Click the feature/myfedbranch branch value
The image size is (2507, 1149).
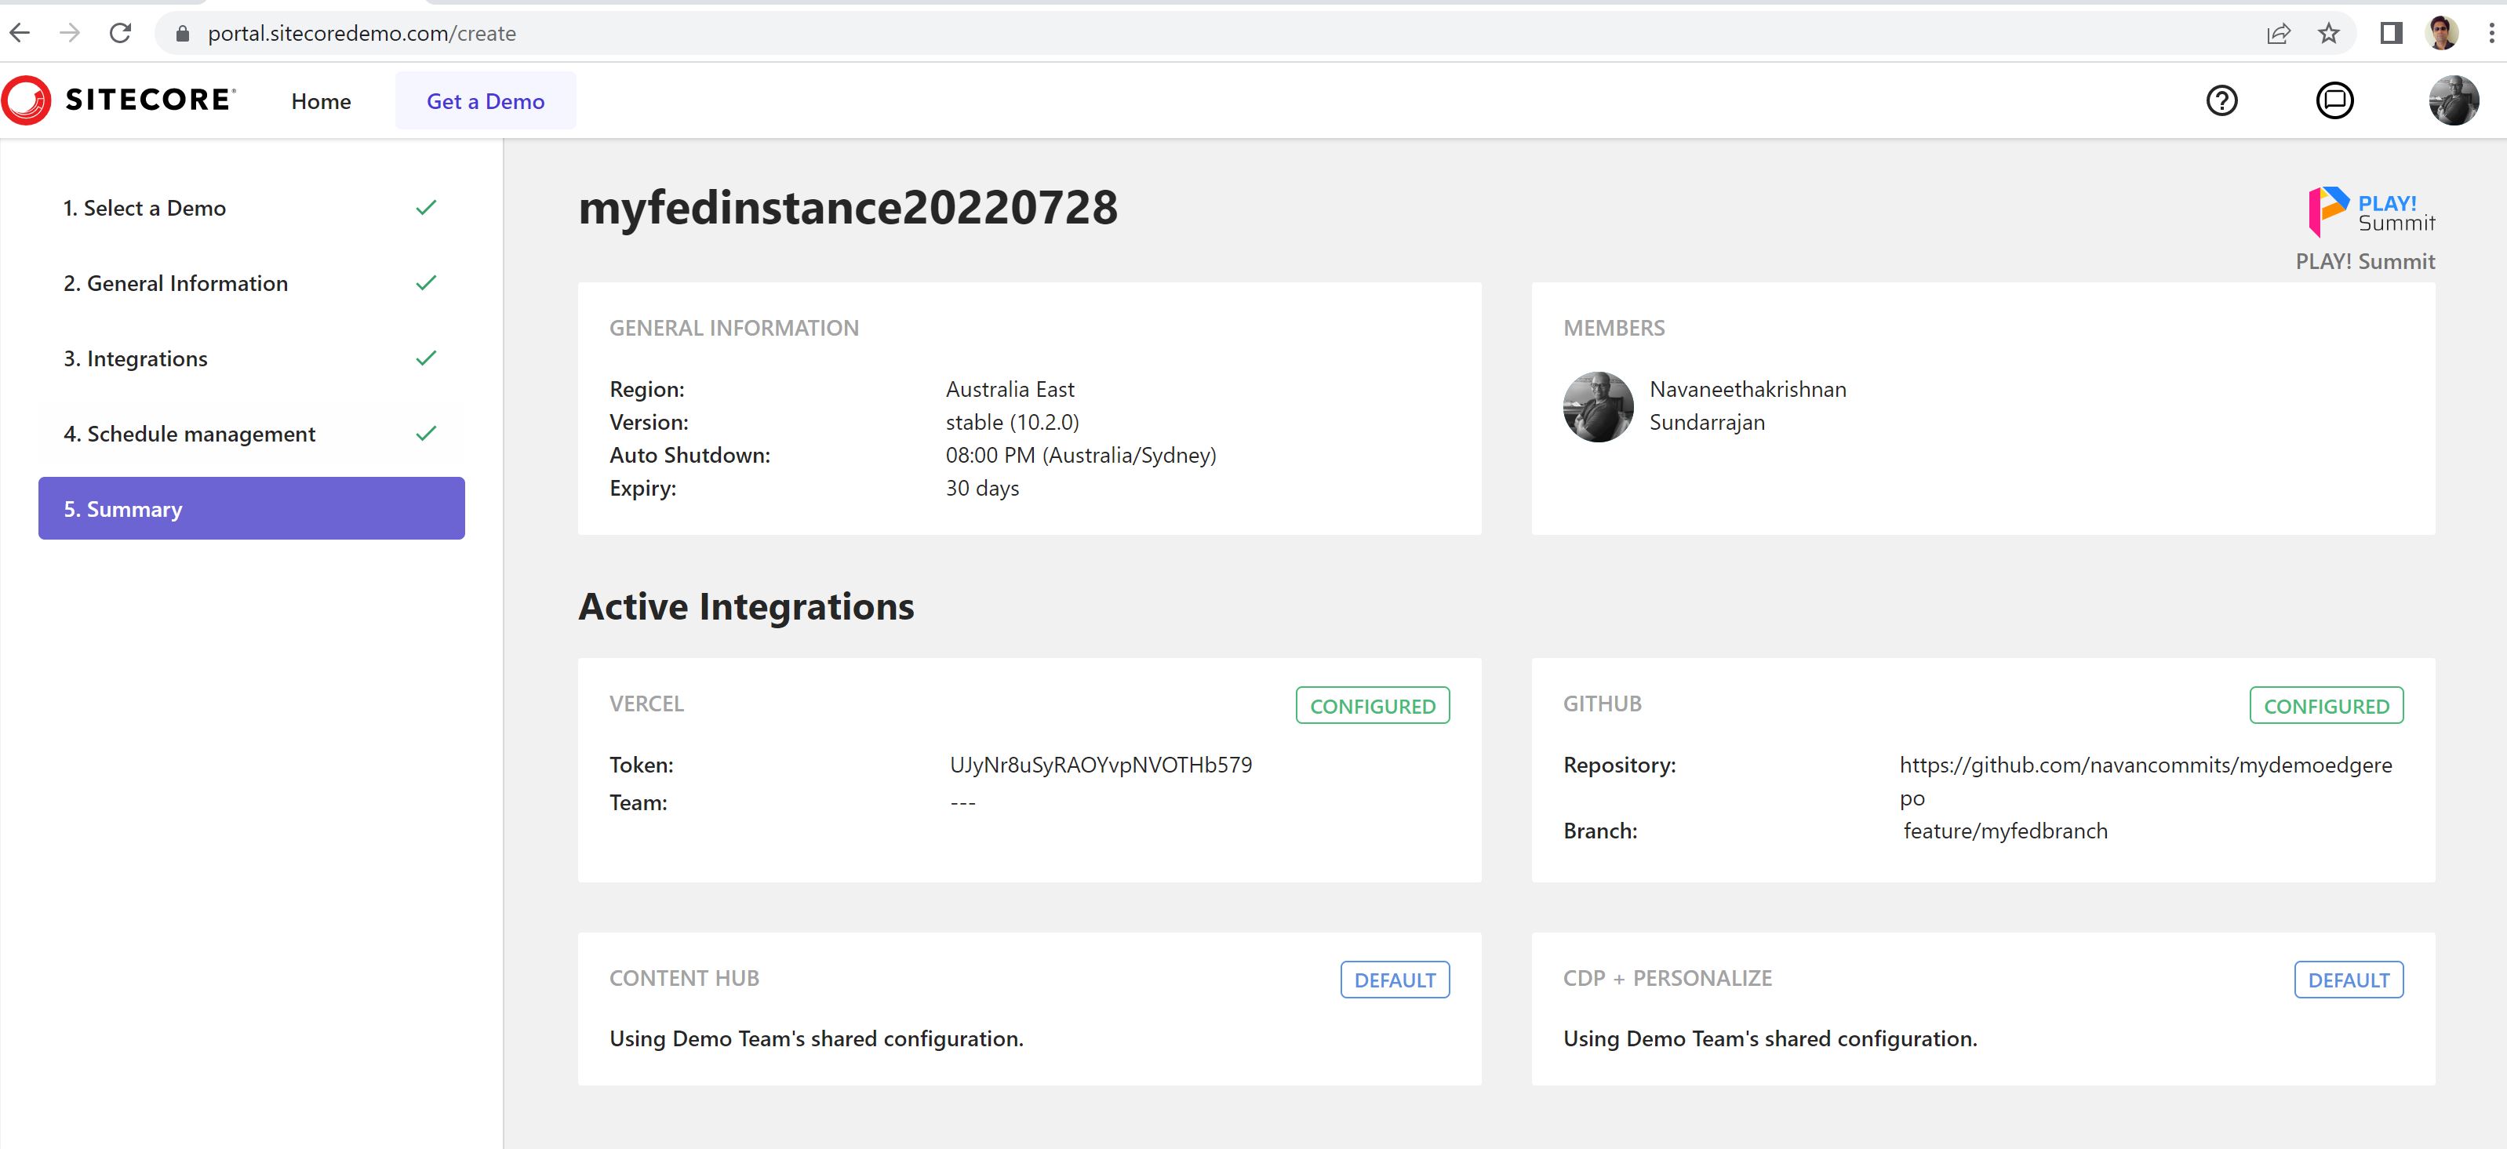(x=2006, y=831)
